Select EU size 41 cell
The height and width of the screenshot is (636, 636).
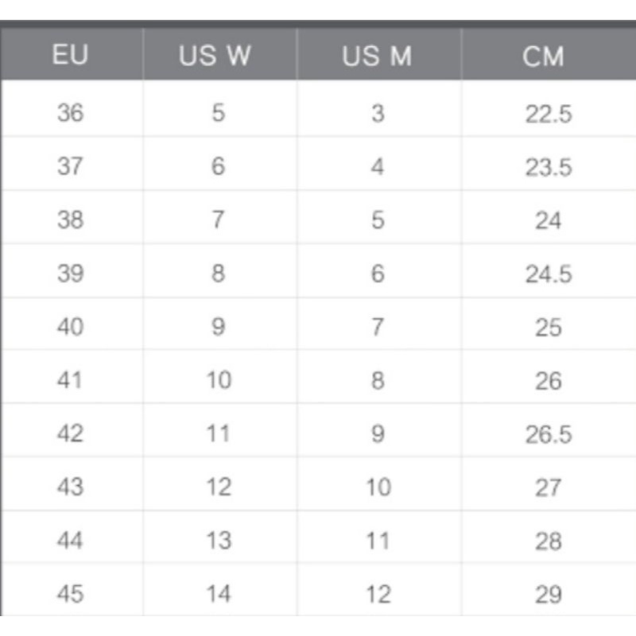click(x=70, y=380)
